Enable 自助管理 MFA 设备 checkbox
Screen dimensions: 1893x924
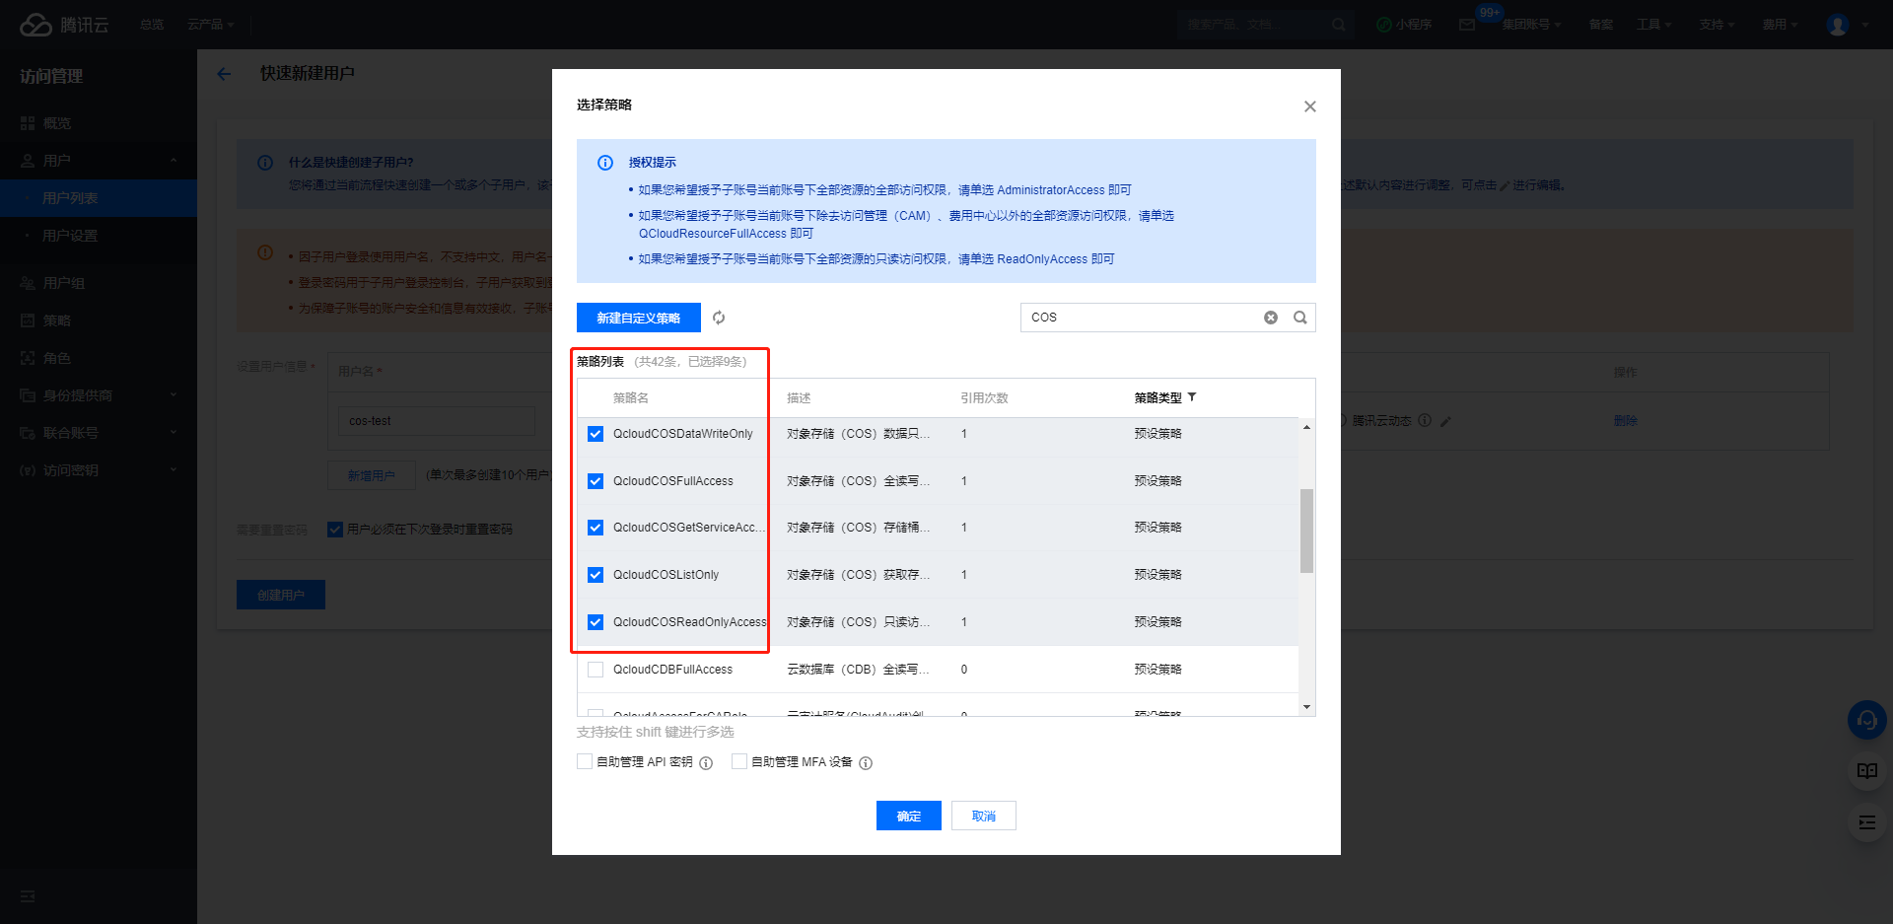point(739,761)
